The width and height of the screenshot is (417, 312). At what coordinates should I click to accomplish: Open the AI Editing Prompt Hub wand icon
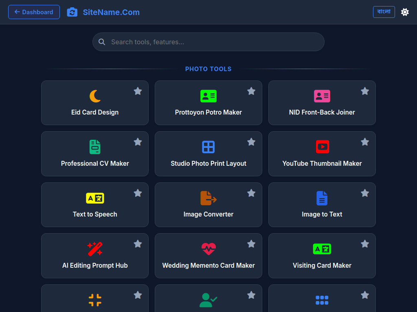pos(95,249)
